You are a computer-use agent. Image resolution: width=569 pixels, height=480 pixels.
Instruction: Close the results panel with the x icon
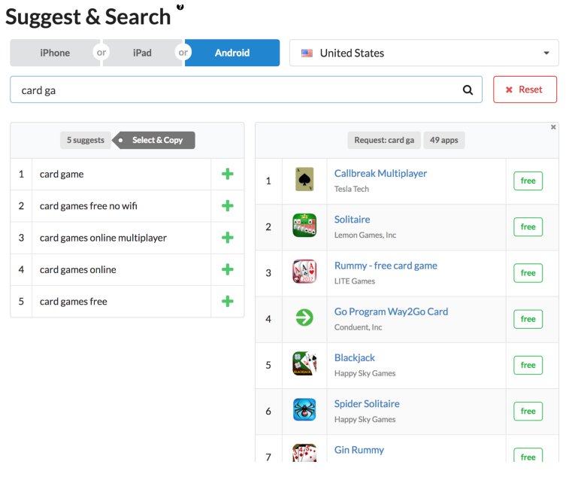[x=553, y=126]
